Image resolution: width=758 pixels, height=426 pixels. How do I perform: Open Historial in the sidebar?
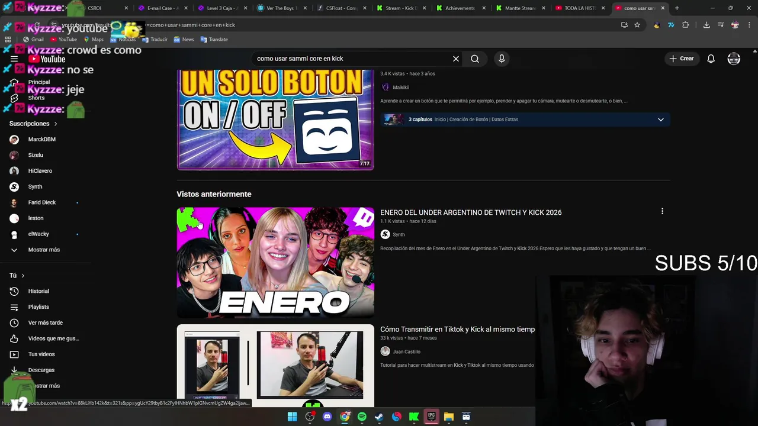38,291
